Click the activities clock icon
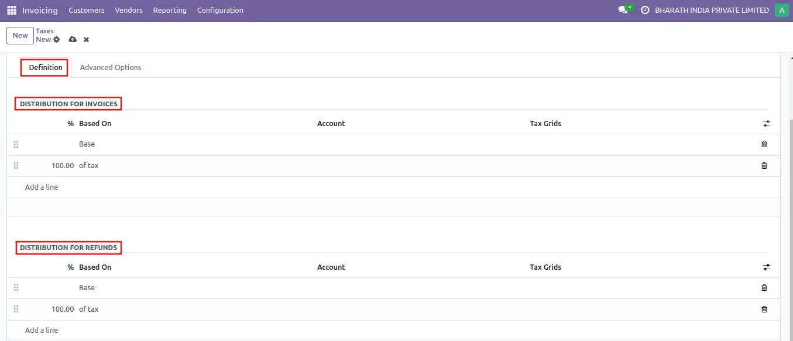Screen dimensions: 793x341 (646, 11)
